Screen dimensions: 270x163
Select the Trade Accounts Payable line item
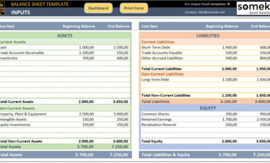162,53
